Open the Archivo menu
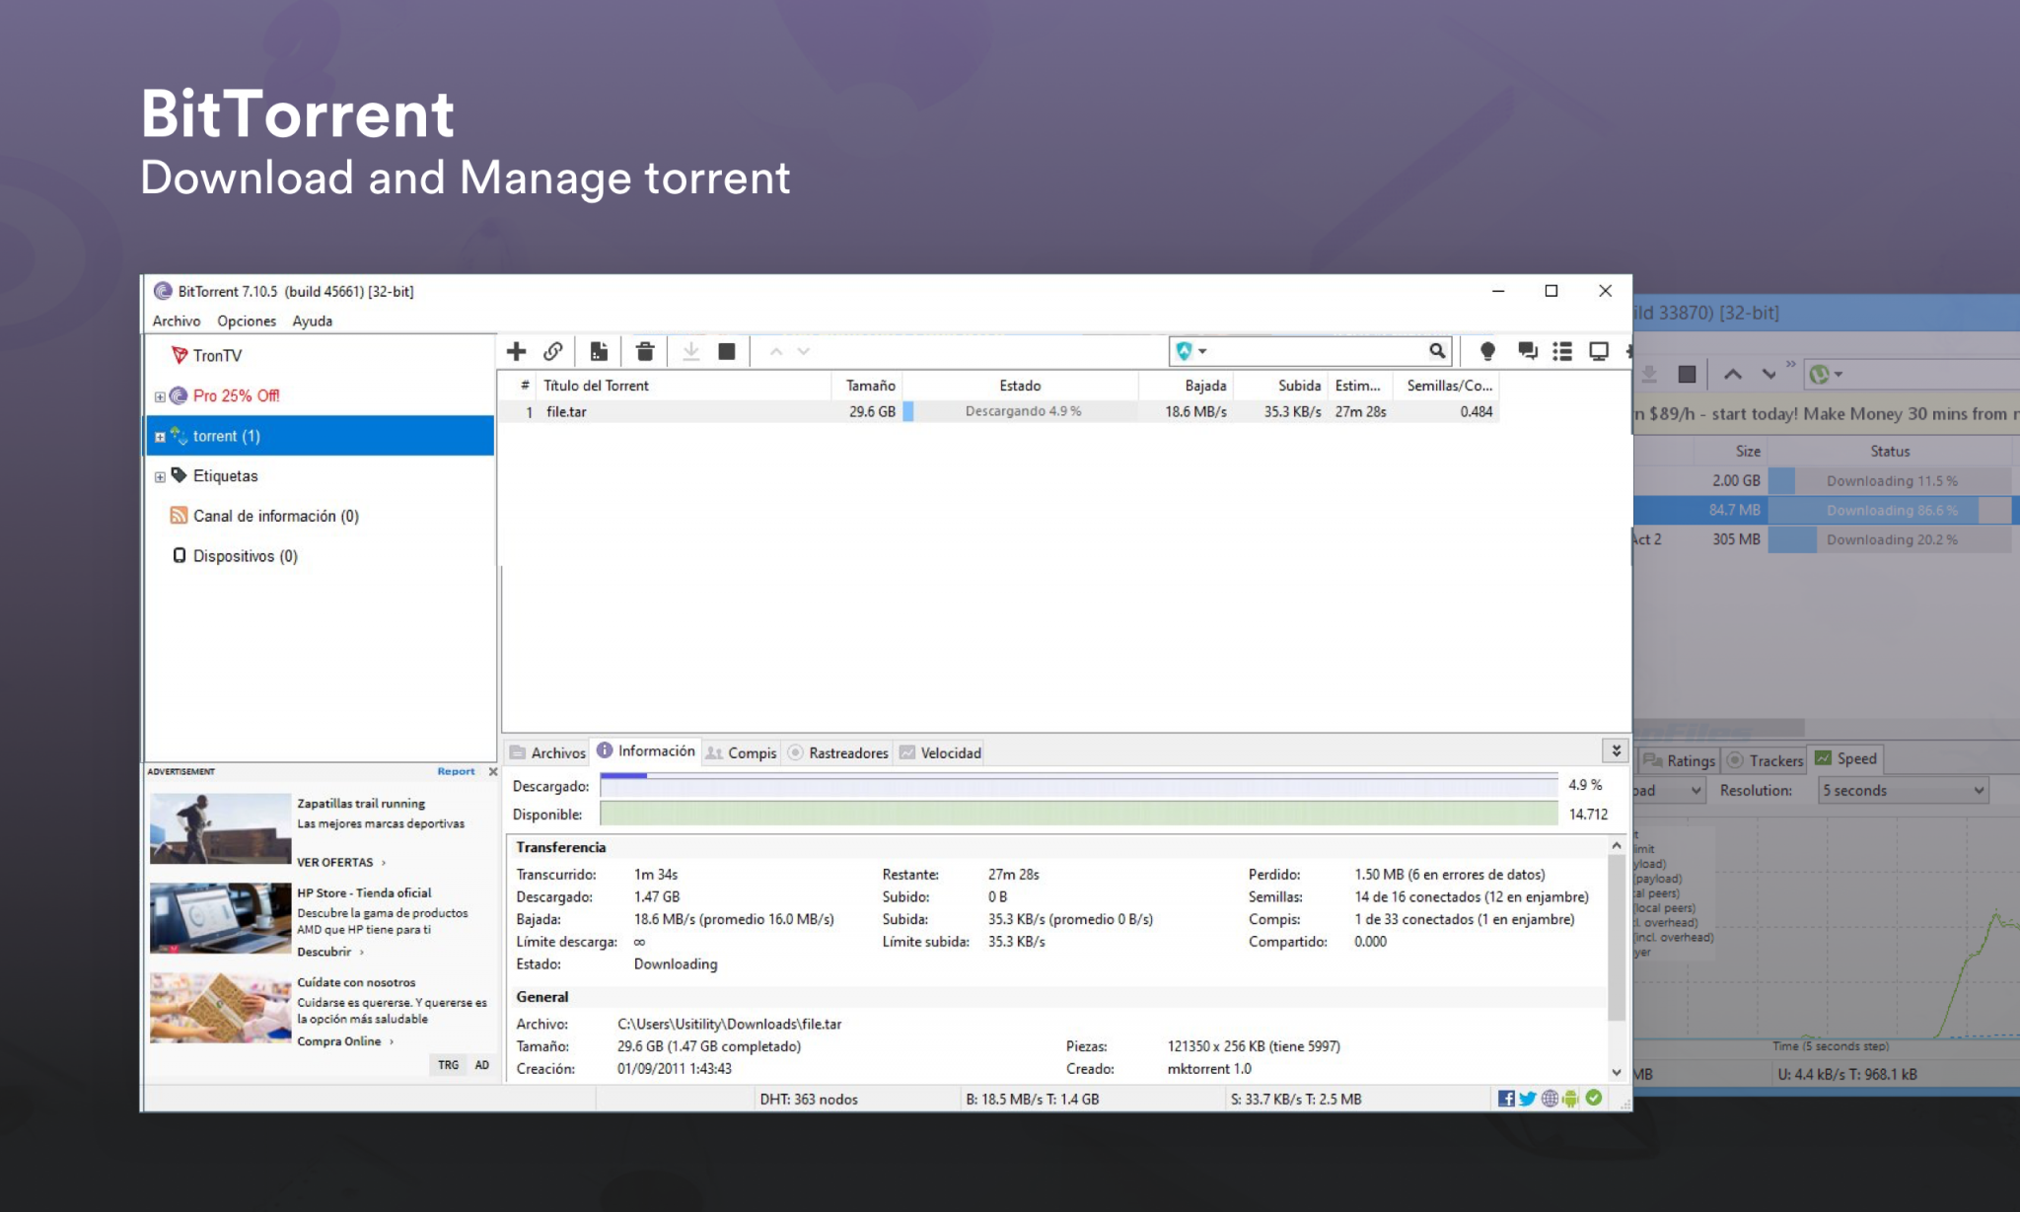This screenshot has height=1212, width=2020. [177, 321]
